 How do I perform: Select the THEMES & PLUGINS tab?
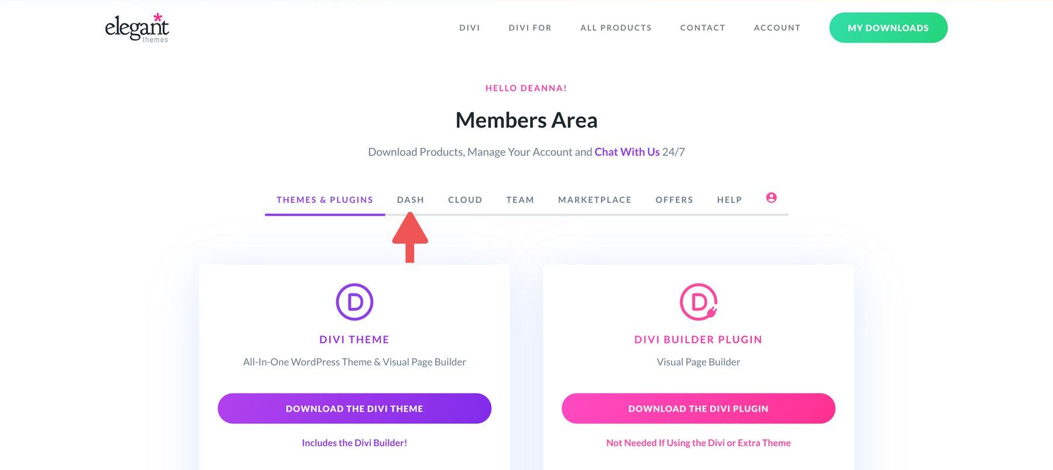click(x=325, y=199)
